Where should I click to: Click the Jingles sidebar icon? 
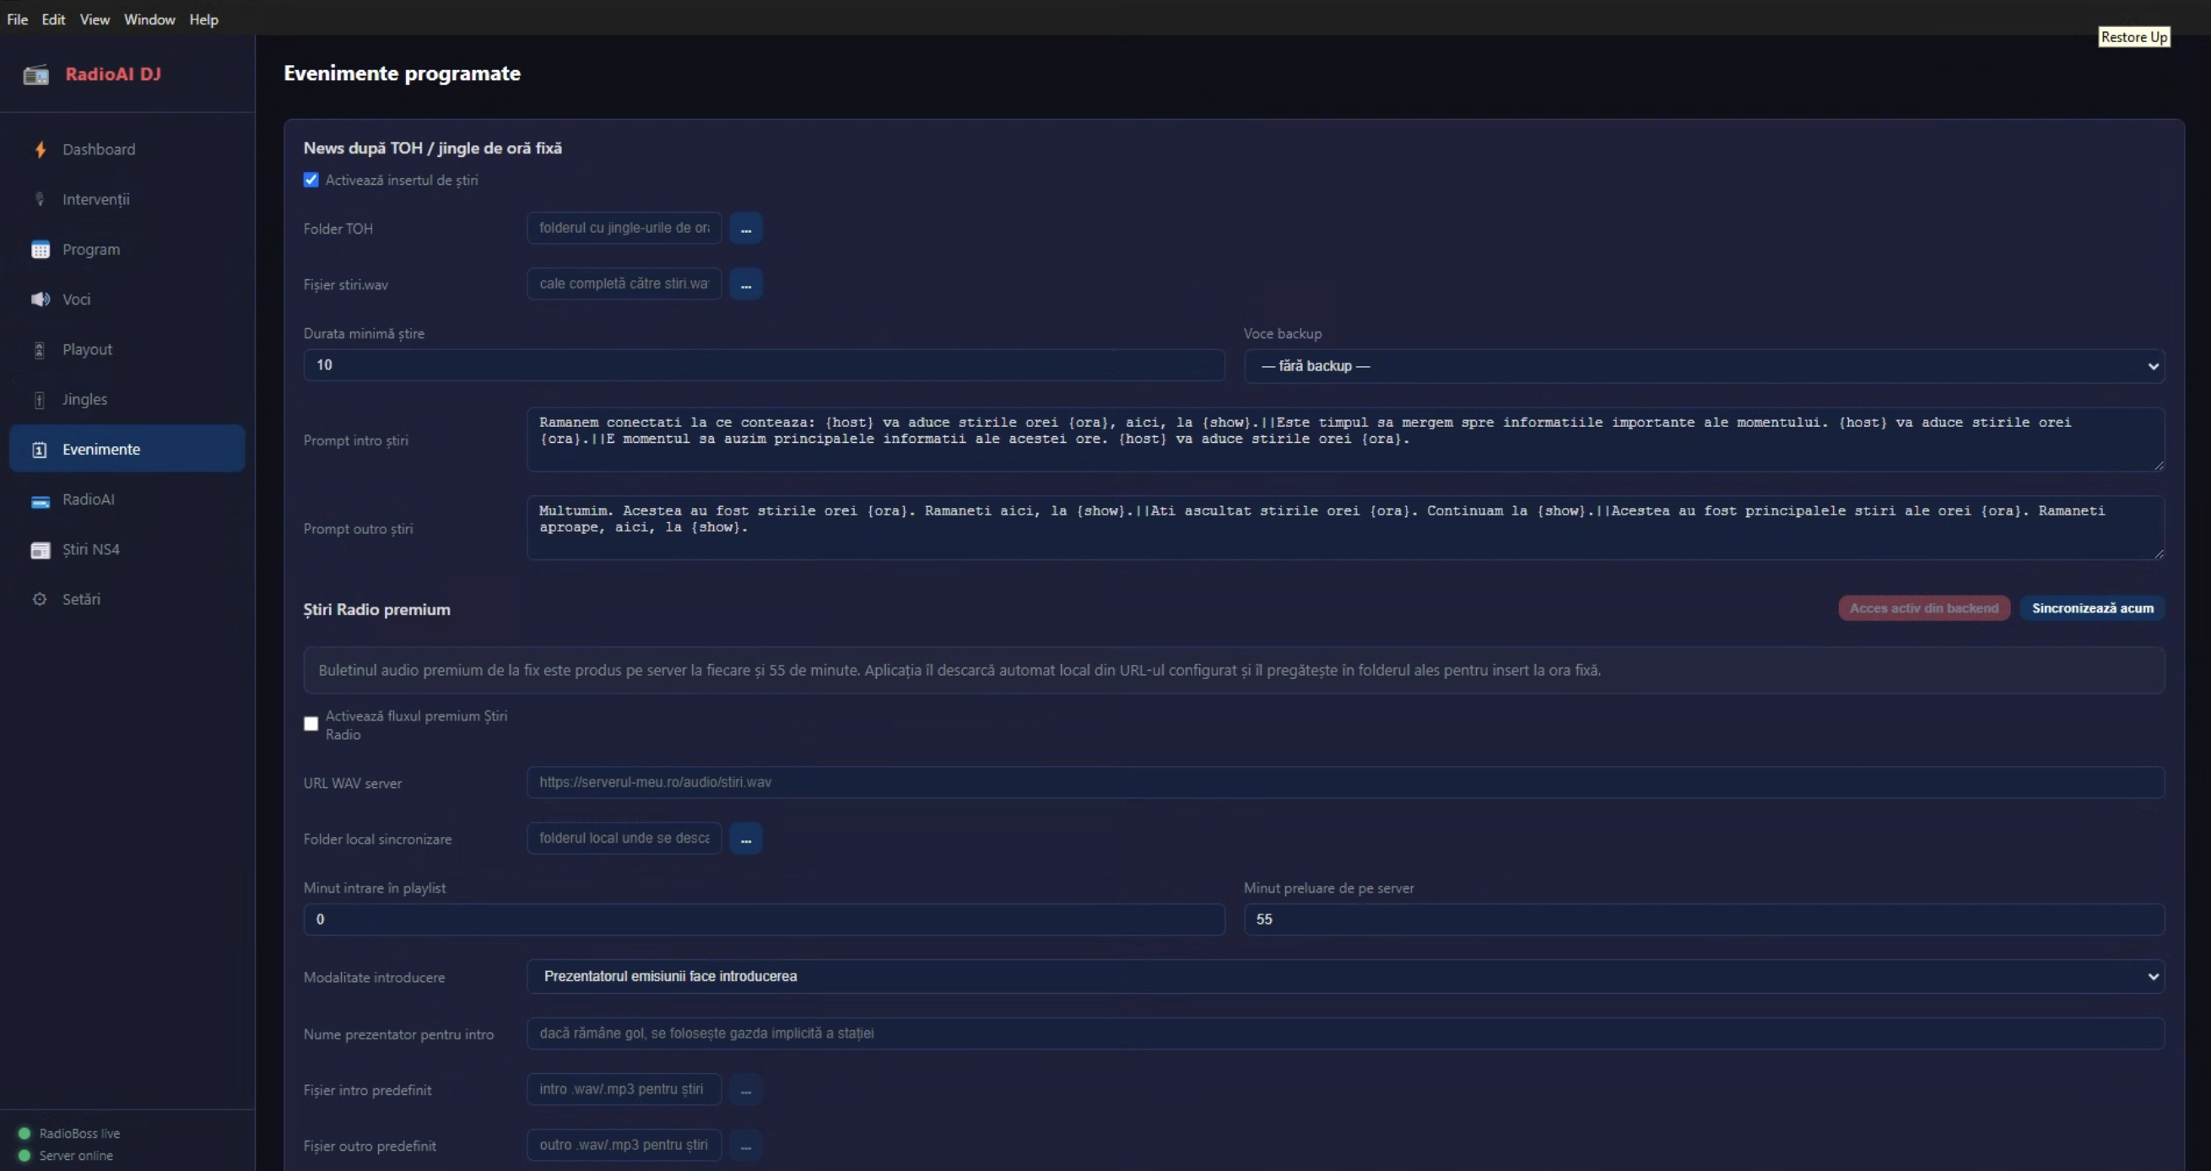(40, 399)
